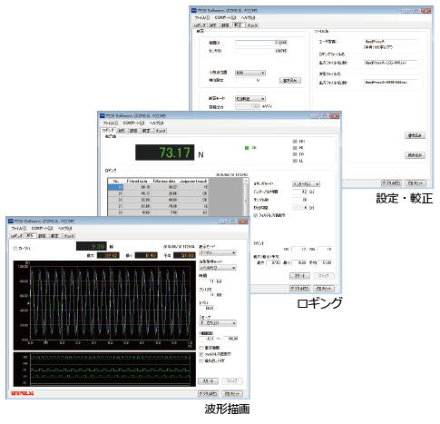Switch to ロギング tab in the waveform window
This screenshot has width=440, height=424.
coord(16,236)
